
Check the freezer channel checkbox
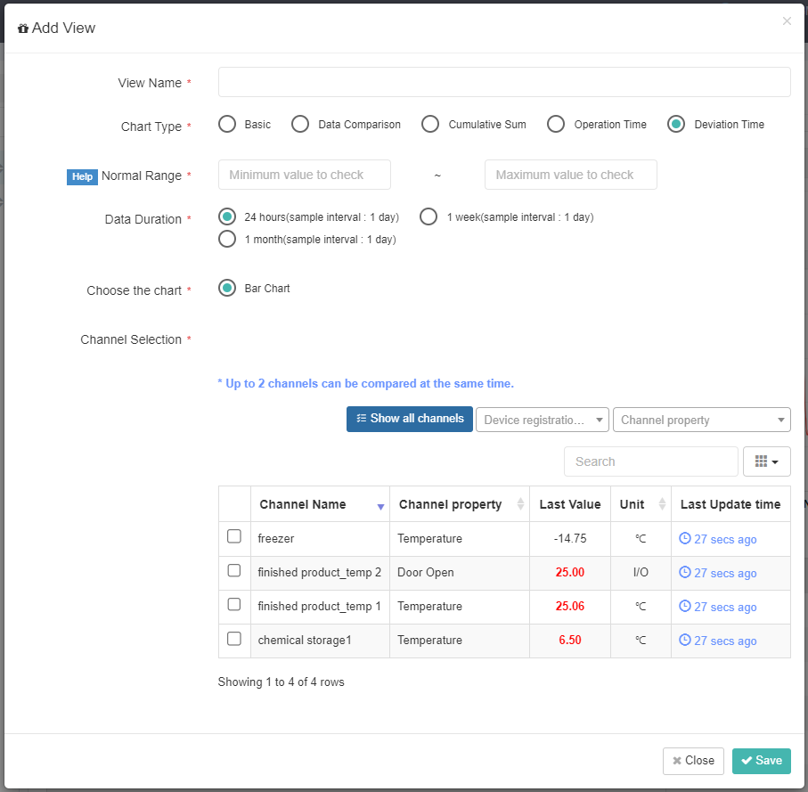point(234,536)
